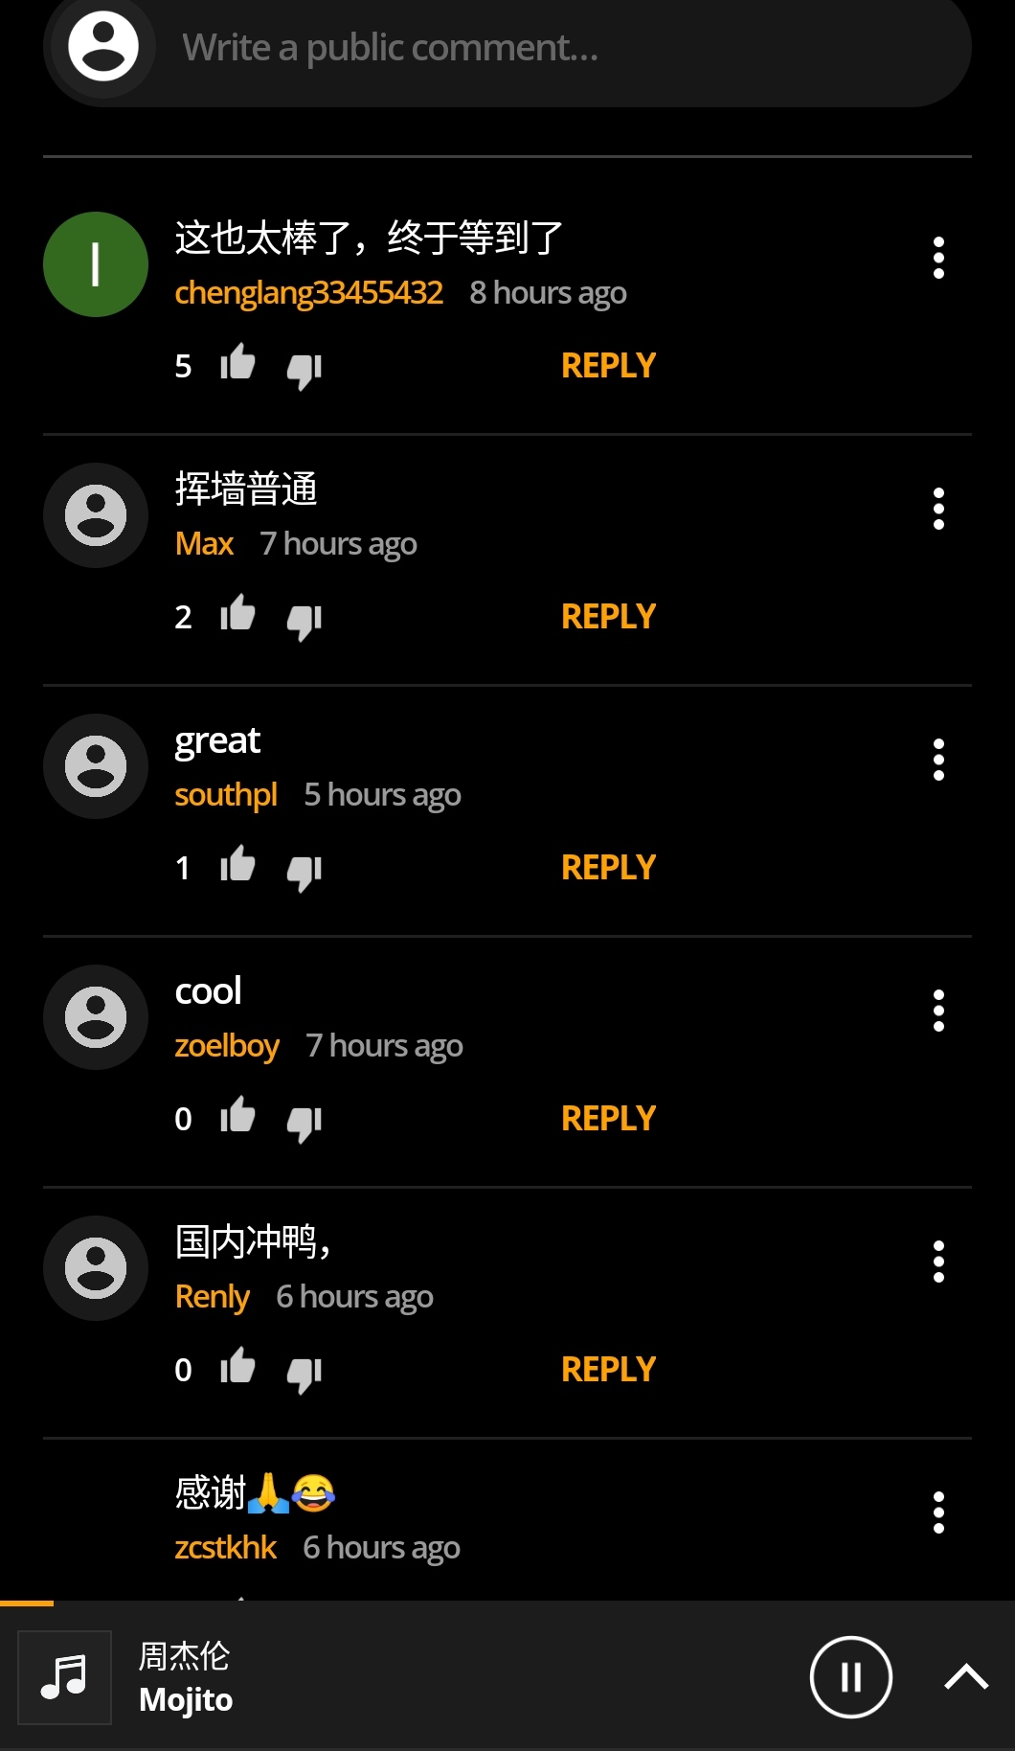Pause the Mojito track
The image size is (1015, 1751).
tap(851, 1677)
